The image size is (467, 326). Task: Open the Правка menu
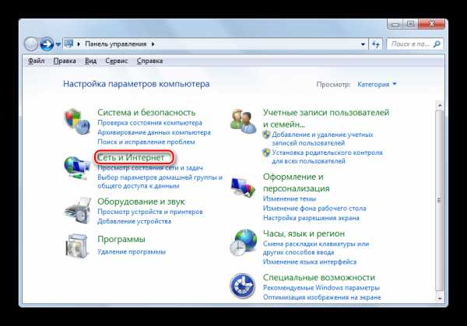[x=65, y=61]
